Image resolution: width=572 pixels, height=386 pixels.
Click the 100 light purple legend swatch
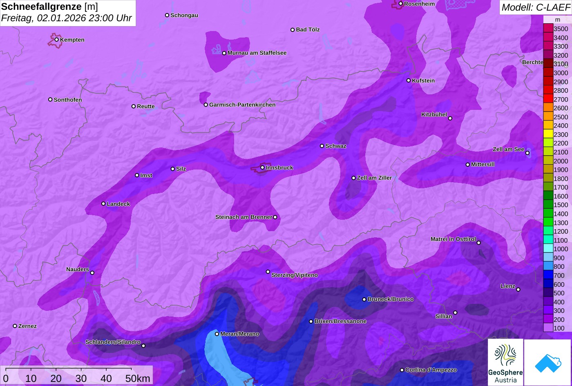point(548,328)
